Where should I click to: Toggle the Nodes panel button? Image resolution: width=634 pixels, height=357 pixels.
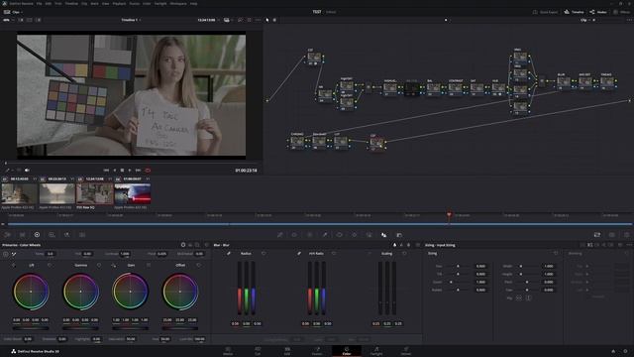tap(598, 12)
